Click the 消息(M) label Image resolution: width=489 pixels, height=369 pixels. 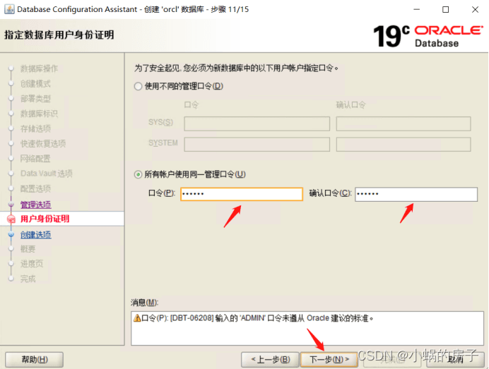click(x=144, y=303)
